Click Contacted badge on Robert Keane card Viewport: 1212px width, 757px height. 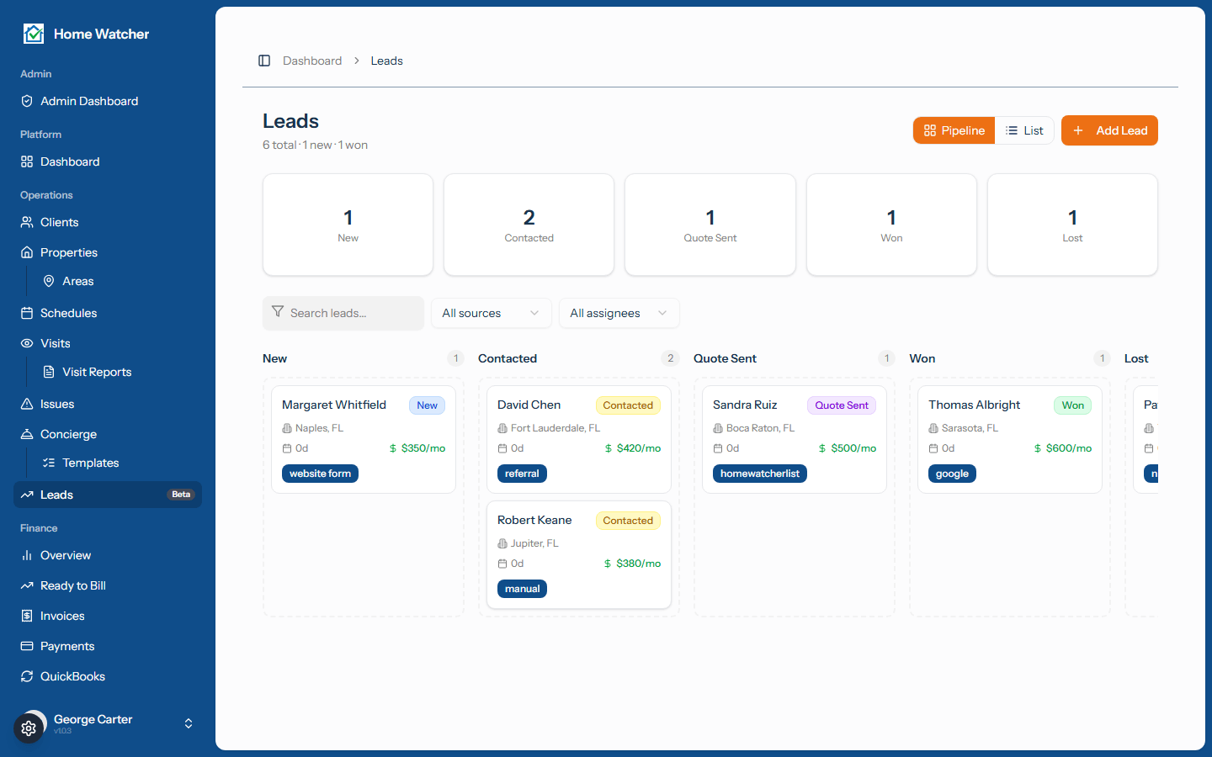coord(628,521)
